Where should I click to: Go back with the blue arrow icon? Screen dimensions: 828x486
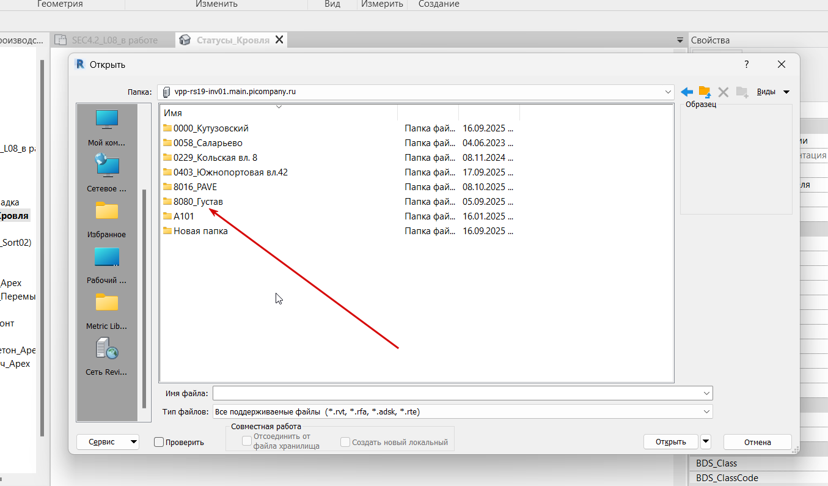click(x=687, y=92)
